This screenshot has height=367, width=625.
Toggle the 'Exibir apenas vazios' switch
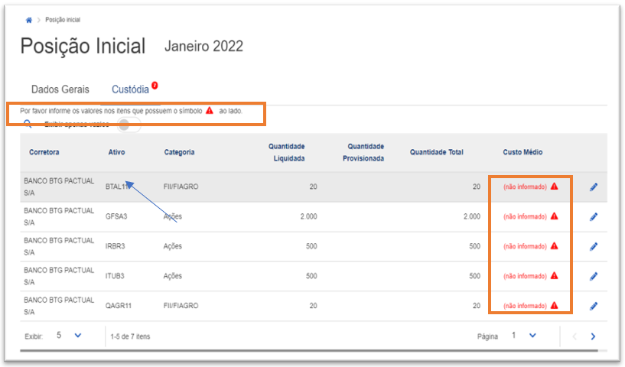tap(135, 125)
